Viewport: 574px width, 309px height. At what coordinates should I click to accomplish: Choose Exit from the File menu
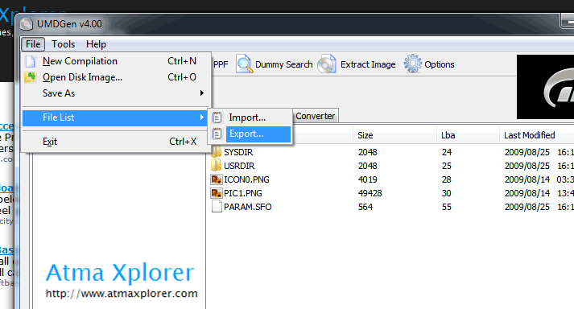[114, 142]
